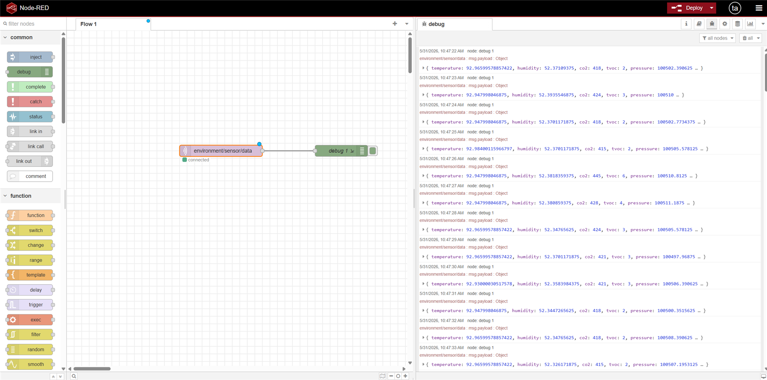The width and height of the screenshot is (767, 380).
Task: Toggle the debug 1 node output button
Action: [373, 151]
